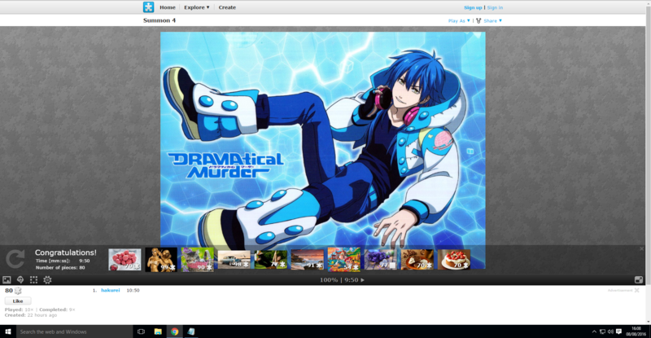Screen dimensions: 651x338
Task: Open the taskbar clock and date
Action: [636, 331]
